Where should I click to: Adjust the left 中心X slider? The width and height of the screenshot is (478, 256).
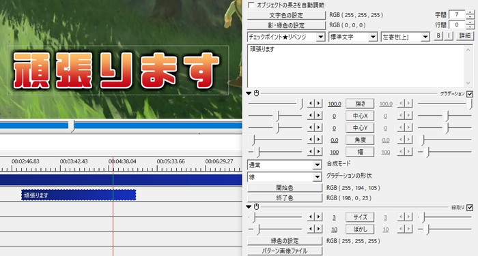(x=277, y=116)
